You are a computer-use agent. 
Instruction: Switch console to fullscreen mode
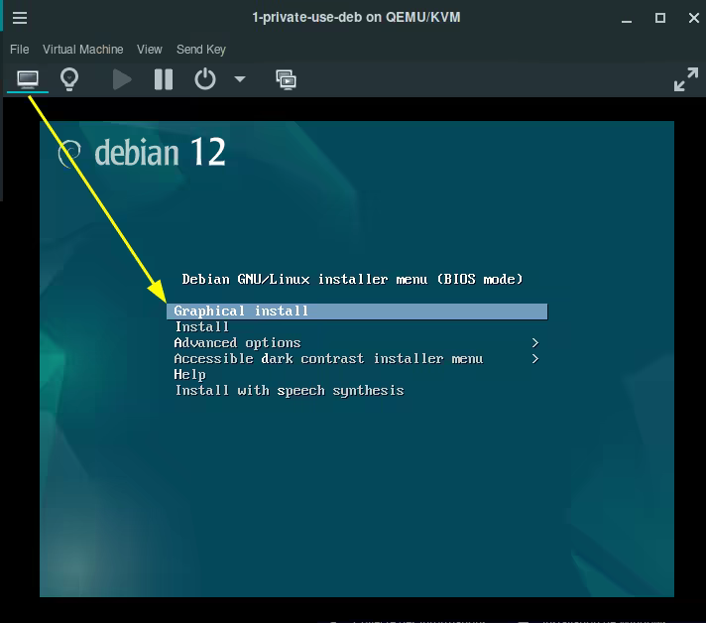pyautogui.click(x=686, y=79)
